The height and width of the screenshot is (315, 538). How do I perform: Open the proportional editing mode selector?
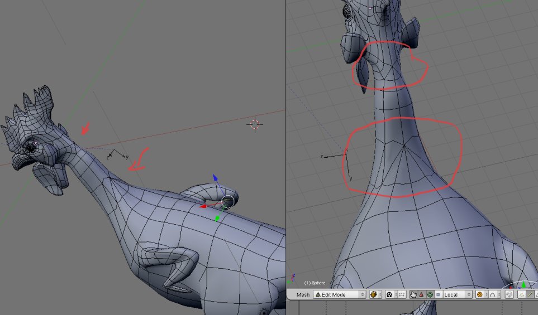(x=482, y=294)
